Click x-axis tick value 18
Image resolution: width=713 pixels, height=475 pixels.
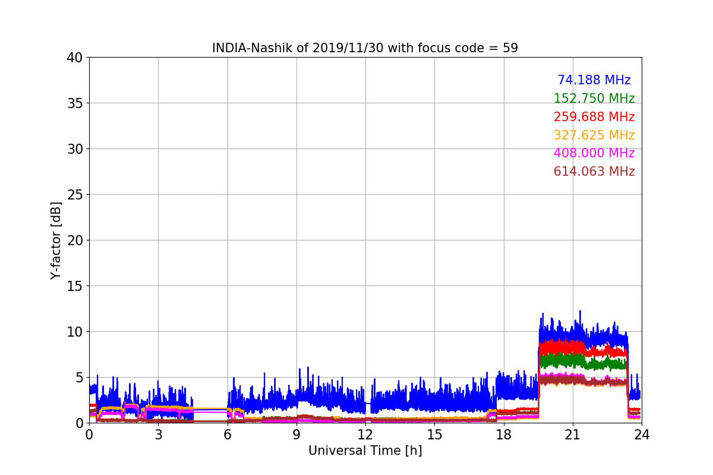coord(504,434)
